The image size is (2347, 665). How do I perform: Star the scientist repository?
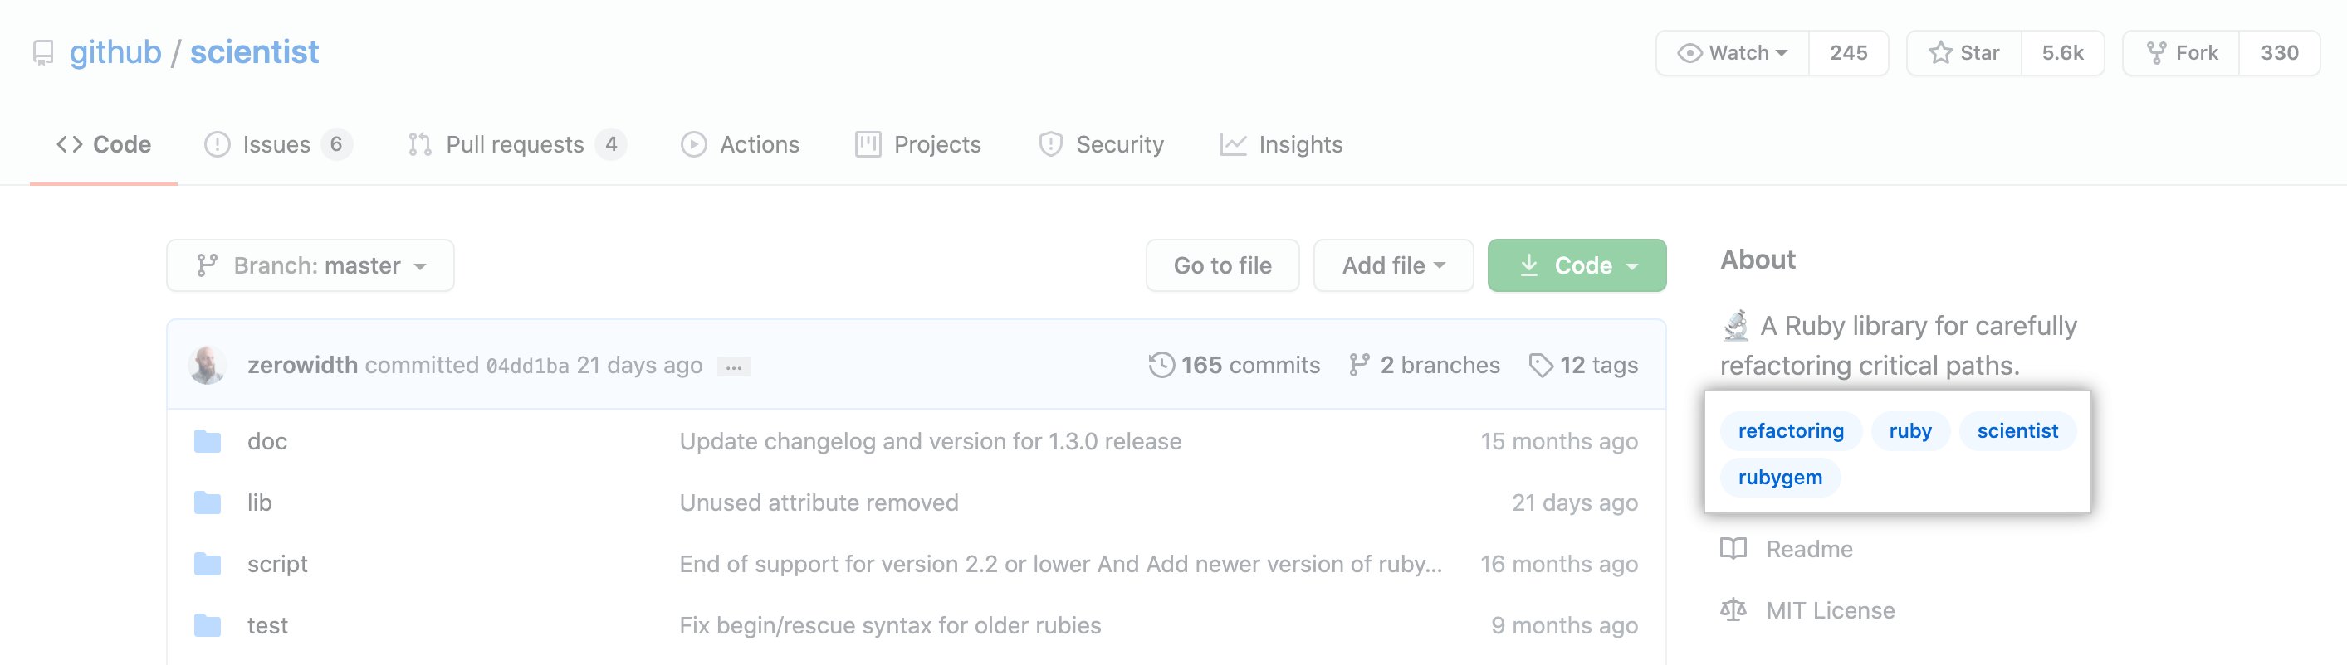pos(1964,53)
